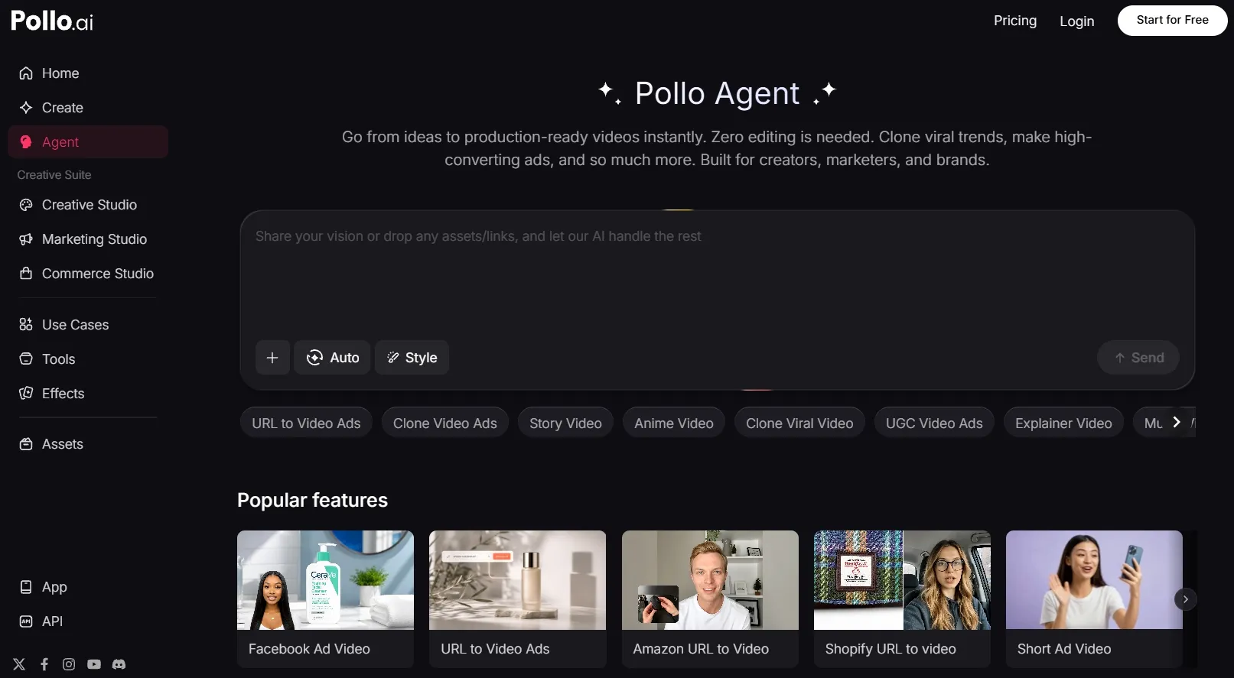Image resolution: width=1234 pixels, height=678 pixels.
Task: Click the Login link
Action: point(1076,21)
